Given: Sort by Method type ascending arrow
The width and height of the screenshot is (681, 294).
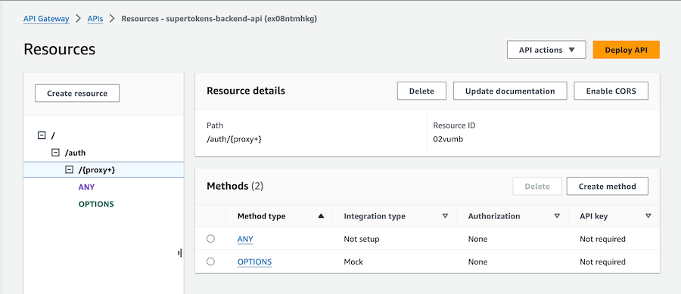Looking at the screenshot, I should pos(321,216).
